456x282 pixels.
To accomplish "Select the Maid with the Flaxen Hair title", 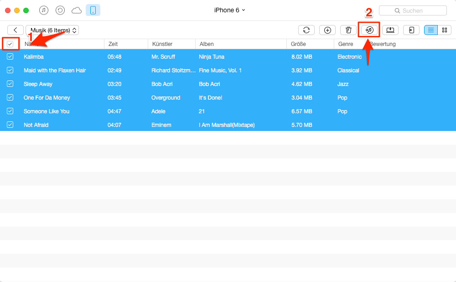I will (55, 70).
